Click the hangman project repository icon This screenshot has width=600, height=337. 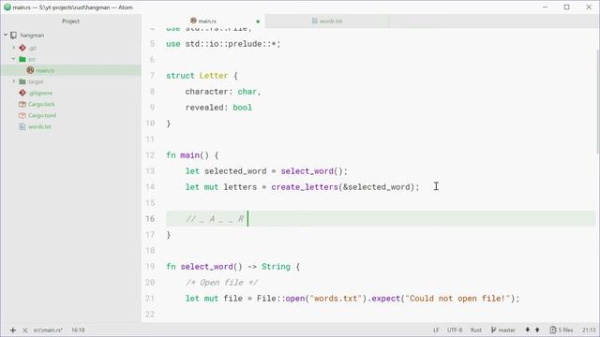tap(14, 36)
